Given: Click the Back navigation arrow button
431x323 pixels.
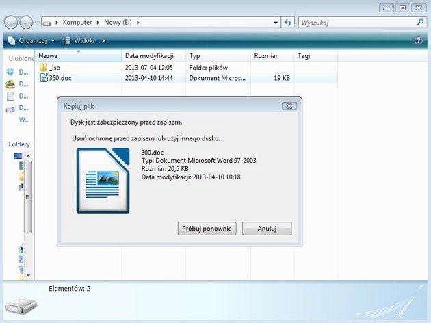Looking at the screenshot, I should point(11,23).
